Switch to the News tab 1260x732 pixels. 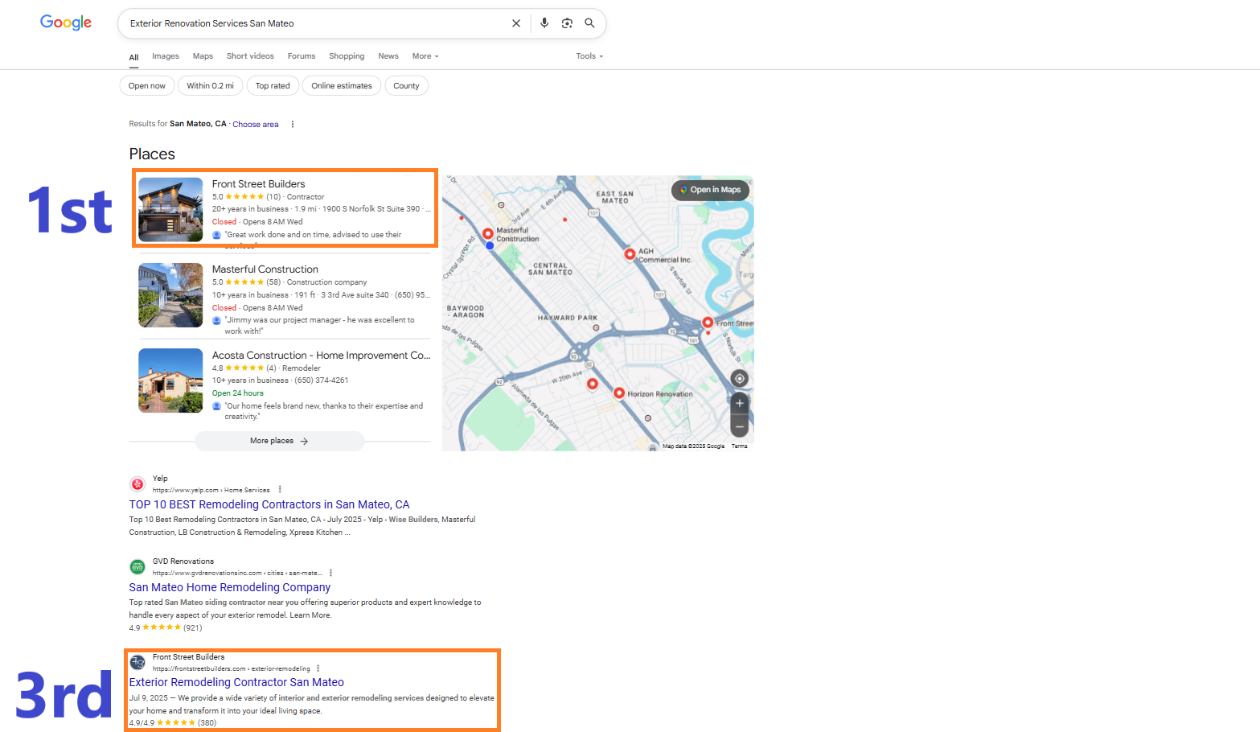click(x=388, y=56)
